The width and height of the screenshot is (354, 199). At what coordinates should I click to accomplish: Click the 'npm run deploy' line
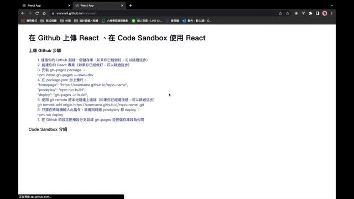click(50, 114)
